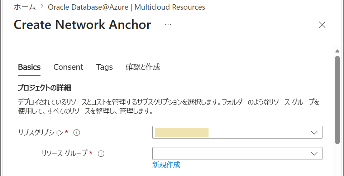Go to the Tags tab
This screenshot has height=176, width=344.
104,67
